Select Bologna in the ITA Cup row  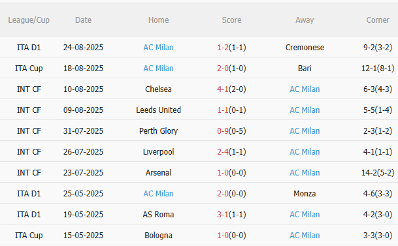158,236
